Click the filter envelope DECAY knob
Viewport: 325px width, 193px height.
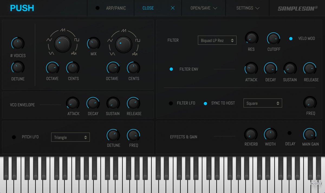pos(271,69)
